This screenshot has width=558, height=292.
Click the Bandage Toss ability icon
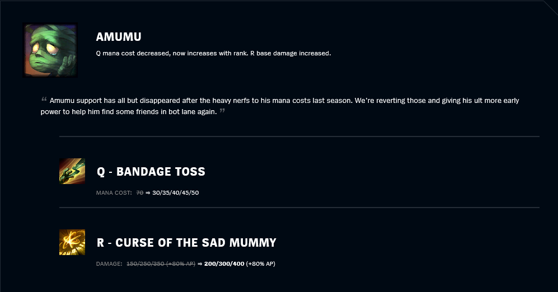pos(72,171)
